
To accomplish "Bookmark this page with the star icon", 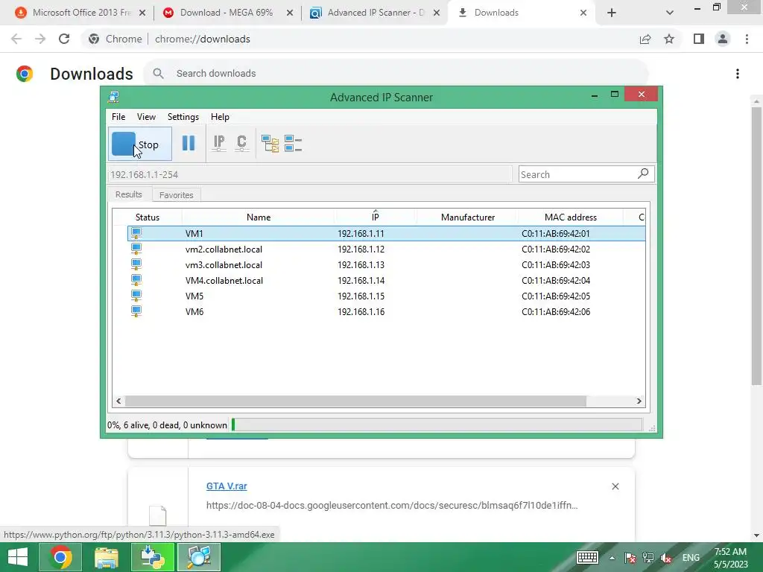I will (x=669, y=39).
